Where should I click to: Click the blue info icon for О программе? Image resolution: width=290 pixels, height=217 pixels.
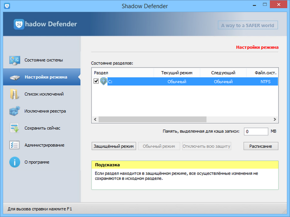[x=15, y=162]
